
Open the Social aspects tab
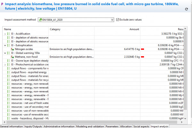pyautogui.click(x=141, y=126)
